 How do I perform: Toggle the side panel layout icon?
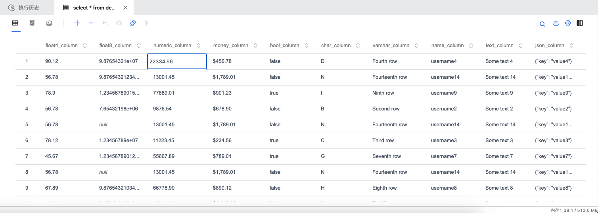click(580, 23)
